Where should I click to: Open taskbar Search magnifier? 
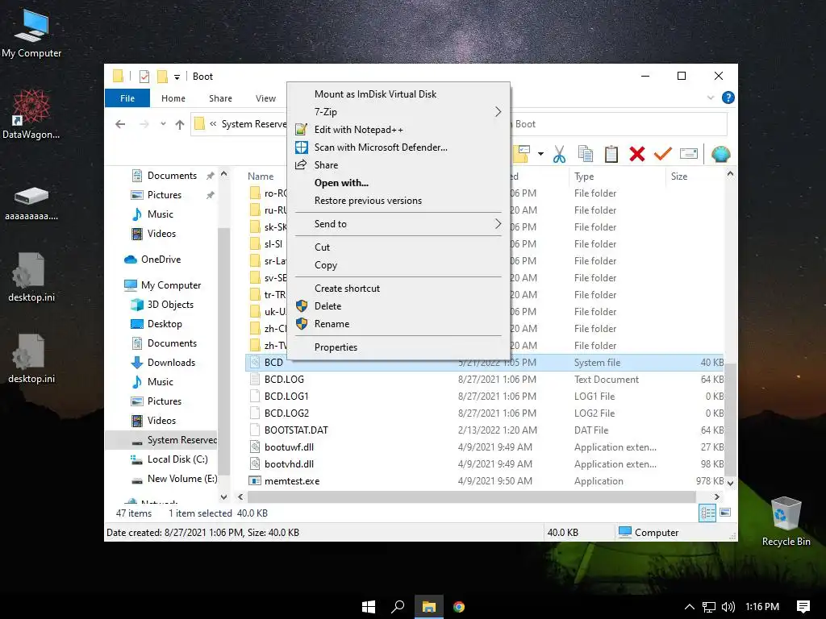point(398,607)
